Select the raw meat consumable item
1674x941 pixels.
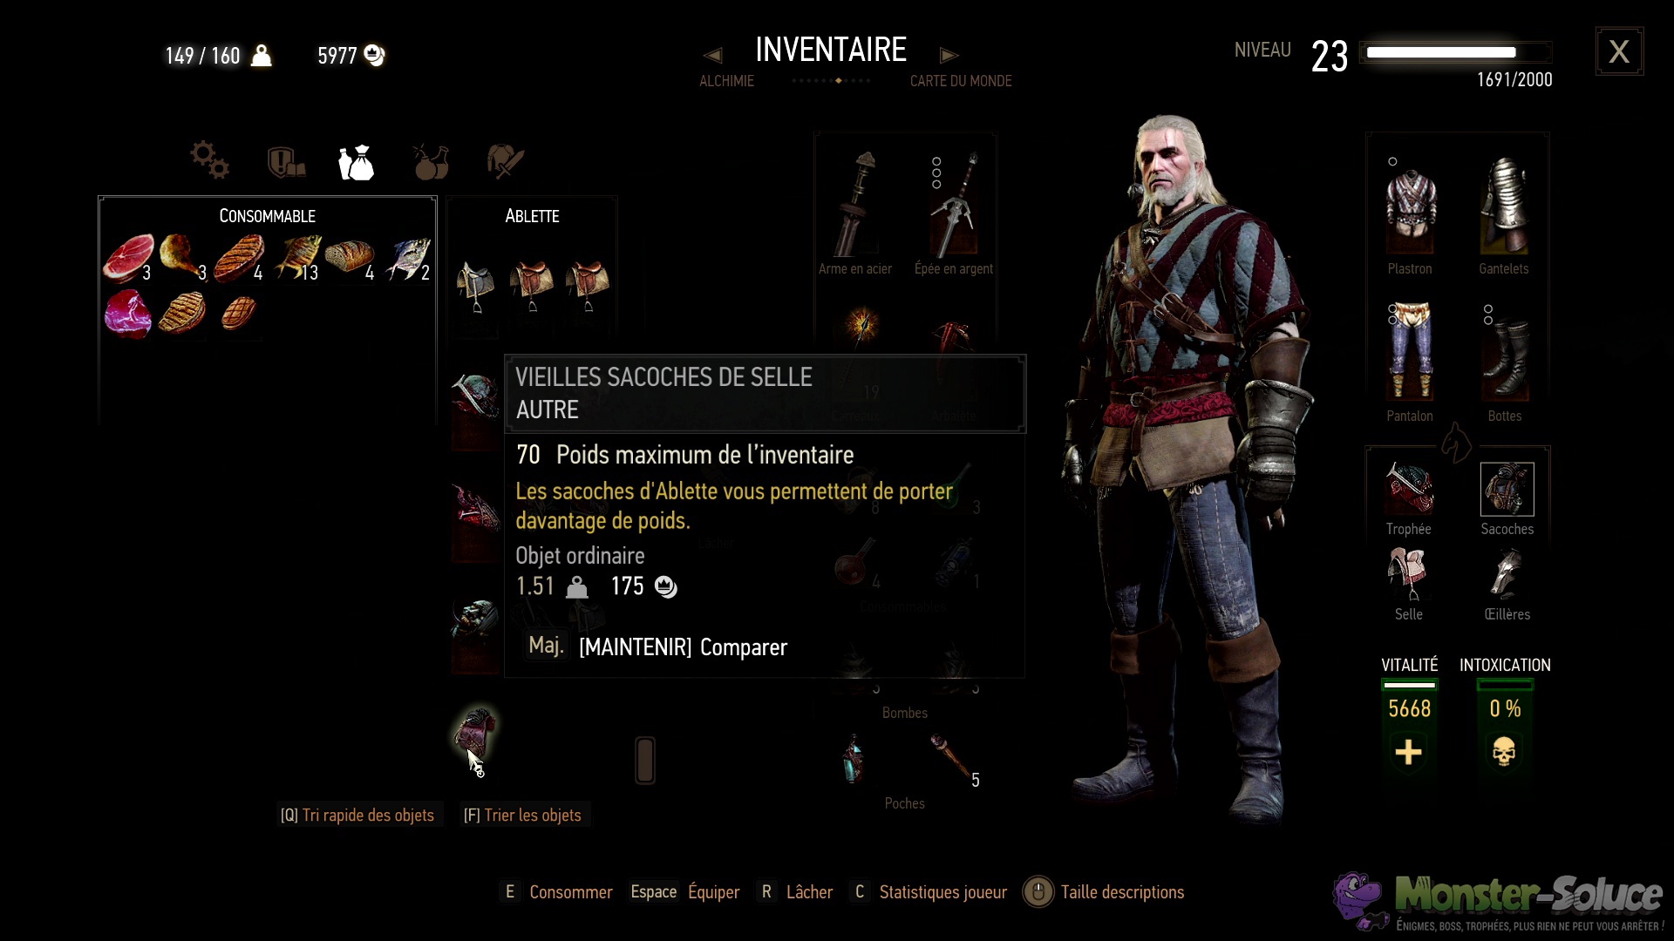click(x=129, y=259)
